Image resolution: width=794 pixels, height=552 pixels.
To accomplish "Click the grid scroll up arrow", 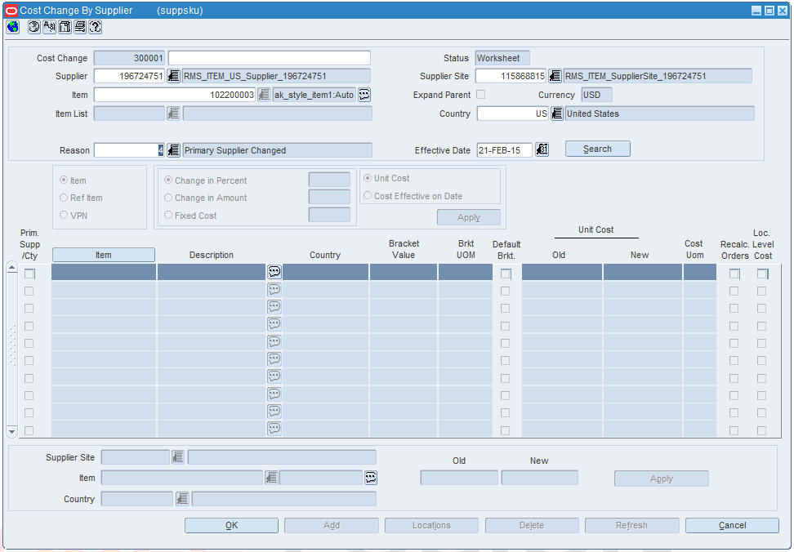I will (x=11, y=268).
